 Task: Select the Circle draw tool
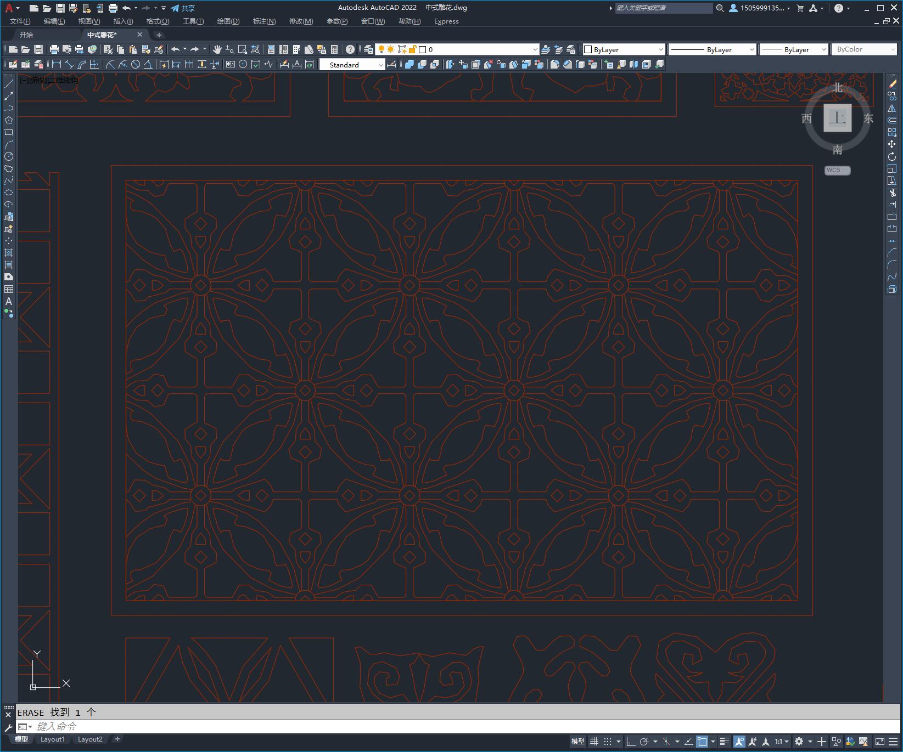coord(8,156)
